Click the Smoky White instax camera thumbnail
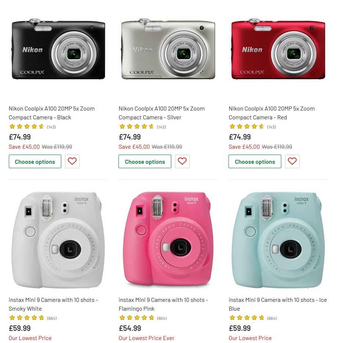The image size is (340, 343). pyautogui.click(x=58, y=239)
